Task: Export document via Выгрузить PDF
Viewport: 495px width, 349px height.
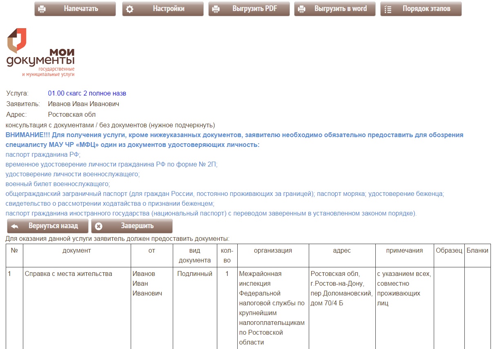Action: pos(254,9)
